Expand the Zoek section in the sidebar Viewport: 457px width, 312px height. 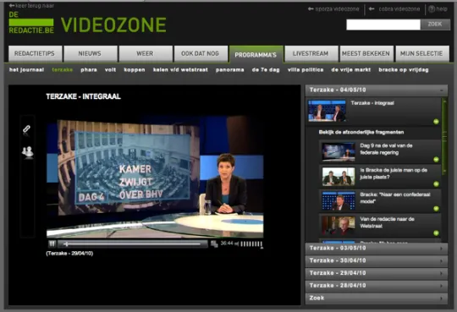(377, 298)
